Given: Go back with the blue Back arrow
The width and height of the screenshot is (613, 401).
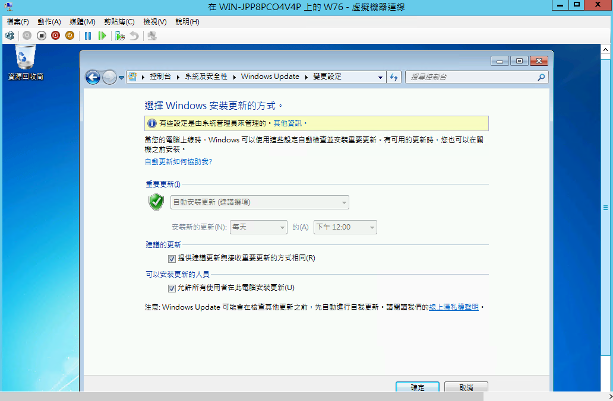Looking at the screenshot, I should (93, 77).
